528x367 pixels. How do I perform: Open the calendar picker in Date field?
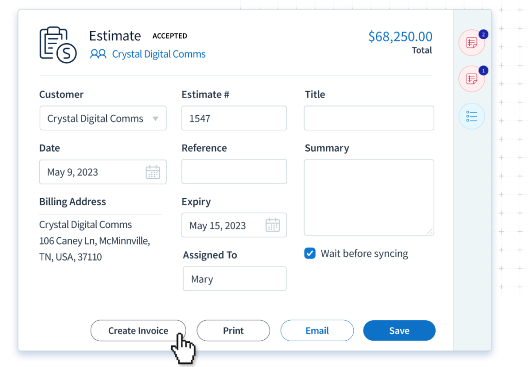tap(153, 172)
